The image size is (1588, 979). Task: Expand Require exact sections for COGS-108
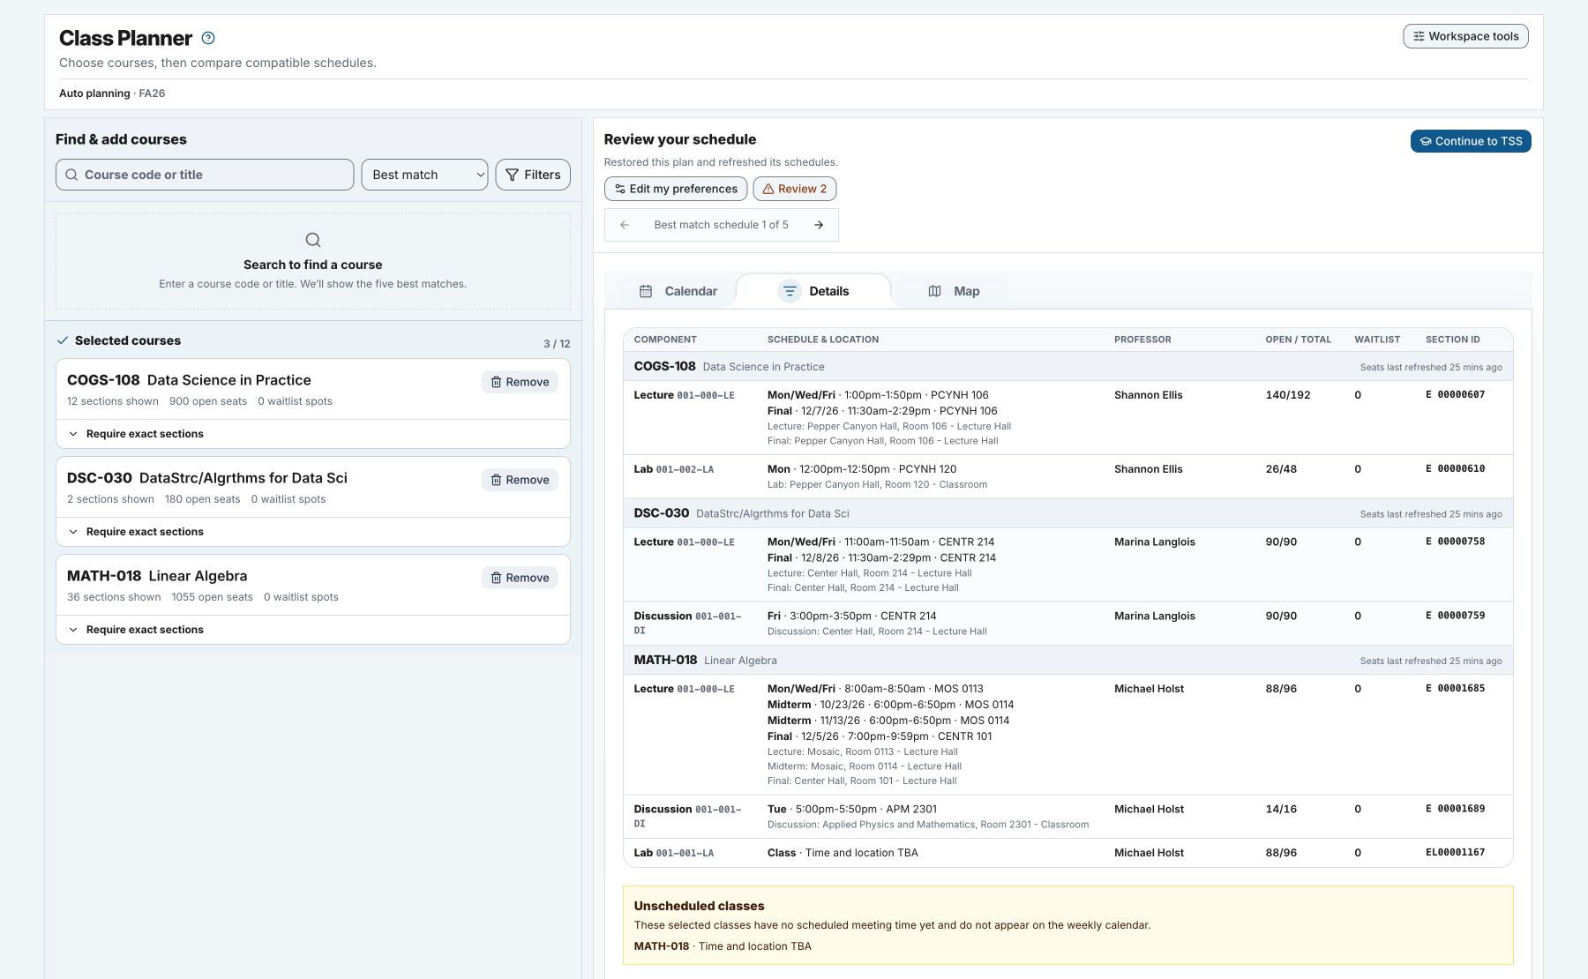(313, 434)
